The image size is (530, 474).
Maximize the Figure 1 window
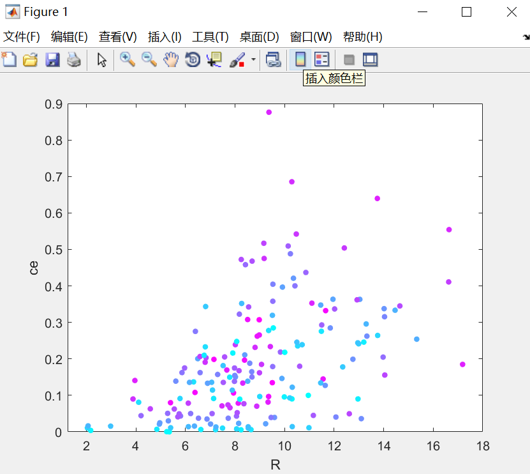click(466, 12)
